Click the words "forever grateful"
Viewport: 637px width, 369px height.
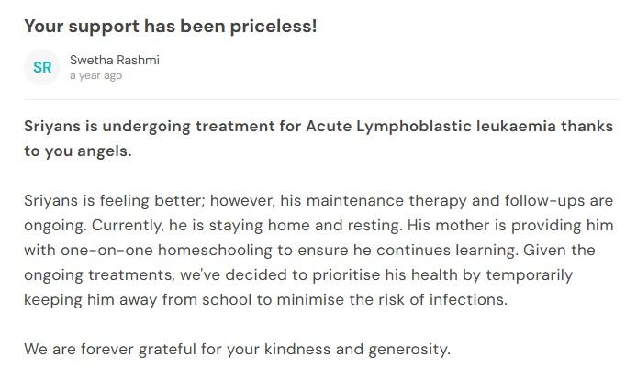click(x=129, y=349)
